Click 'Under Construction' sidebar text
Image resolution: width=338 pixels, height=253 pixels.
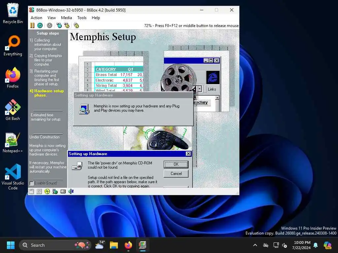point(45,137)
